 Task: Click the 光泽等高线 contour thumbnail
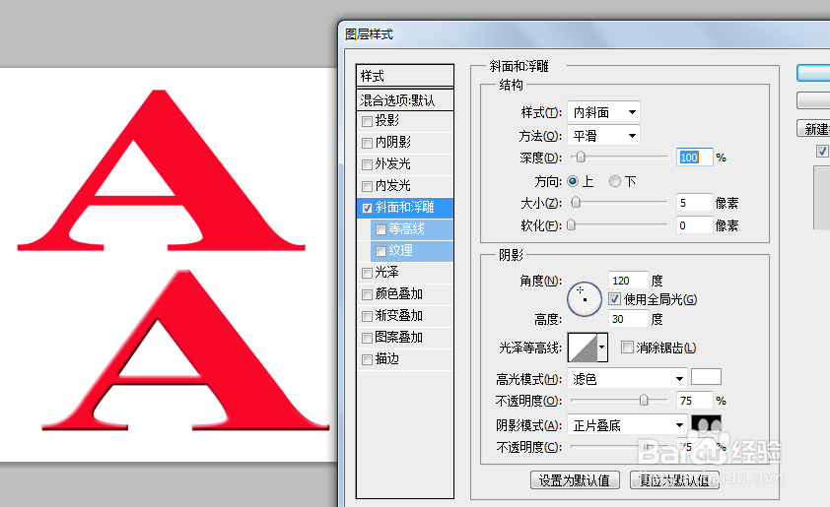[583, 348]
